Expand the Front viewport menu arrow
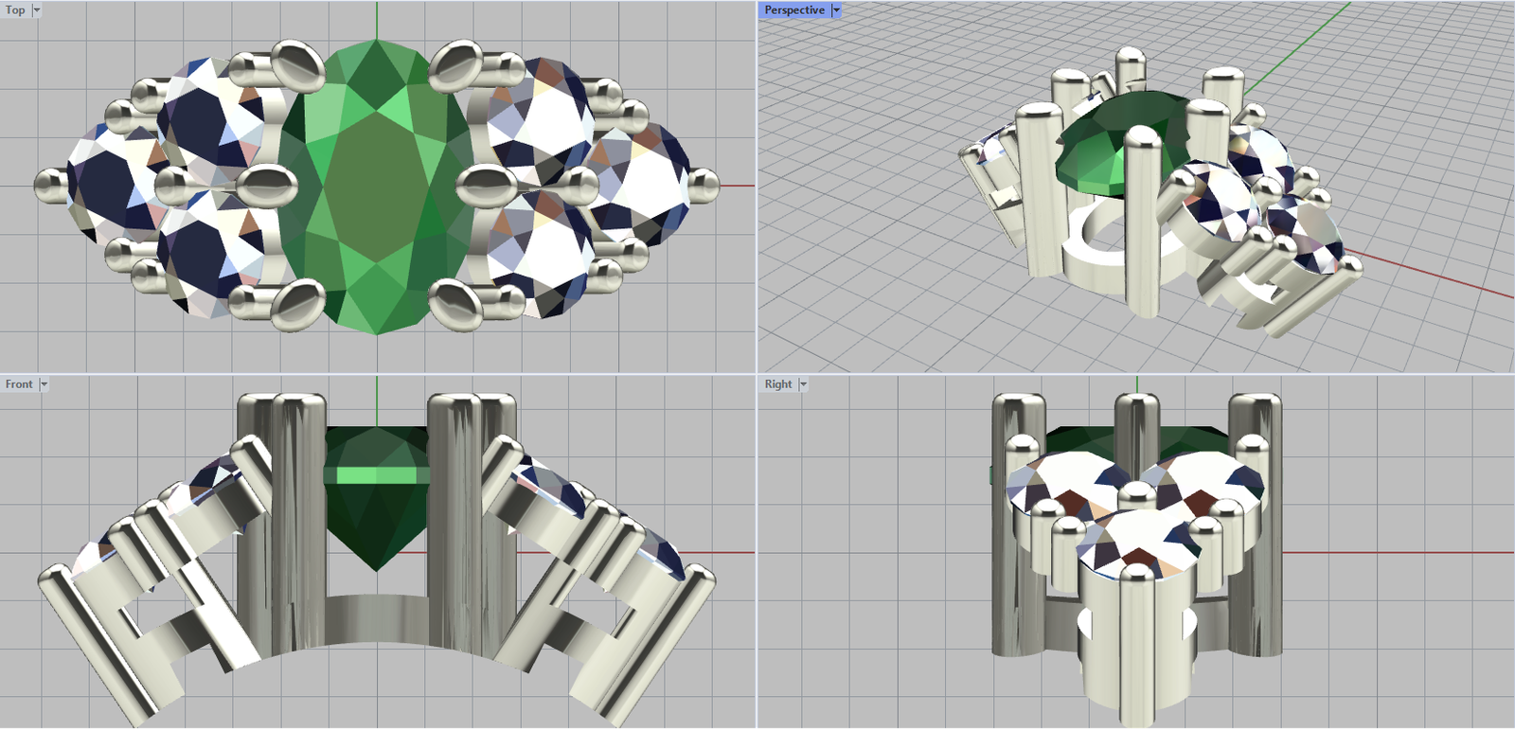 (44, 384)
